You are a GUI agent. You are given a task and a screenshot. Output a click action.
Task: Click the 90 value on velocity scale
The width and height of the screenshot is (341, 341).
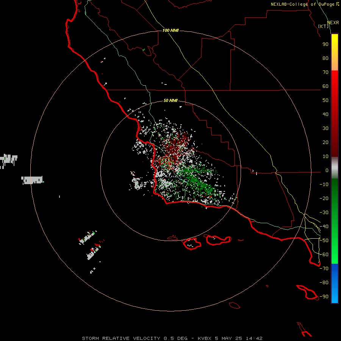click(325, 44)
